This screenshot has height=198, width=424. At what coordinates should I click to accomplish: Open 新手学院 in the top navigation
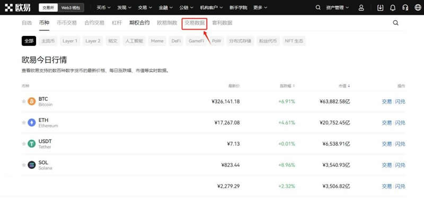click(x=238, y=7)
